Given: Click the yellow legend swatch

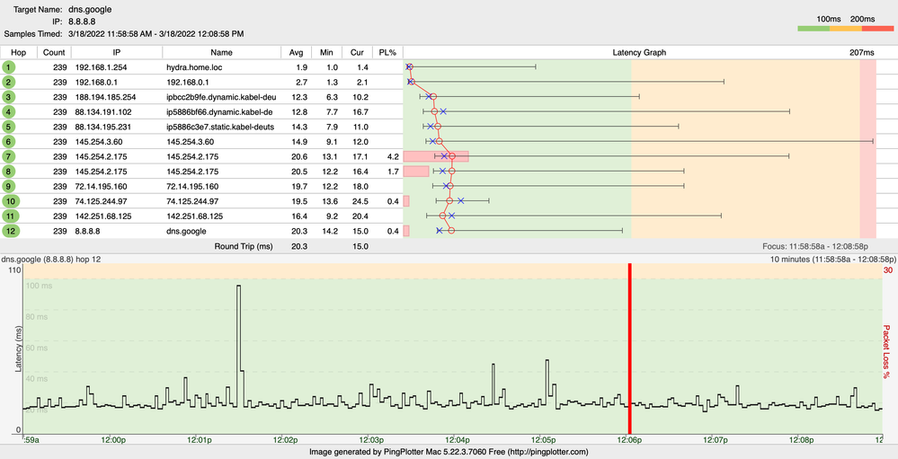Looking at the screenshot, I should coord(845,28).
